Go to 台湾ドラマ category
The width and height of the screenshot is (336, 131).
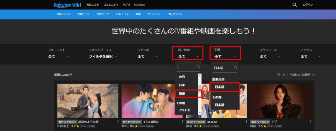103,14
